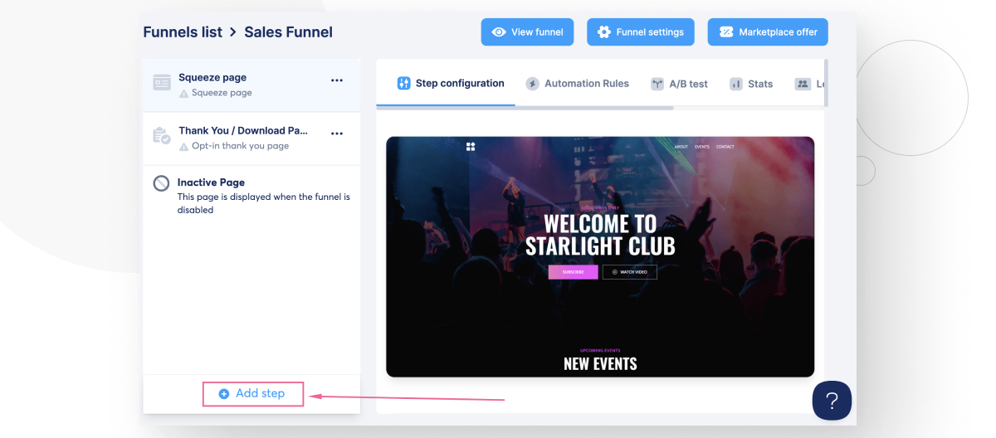Click the Squeeze page step icon

pos(162,82)
